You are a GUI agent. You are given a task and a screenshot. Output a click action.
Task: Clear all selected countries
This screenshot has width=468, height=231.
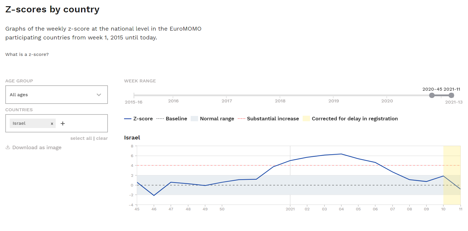102,138
